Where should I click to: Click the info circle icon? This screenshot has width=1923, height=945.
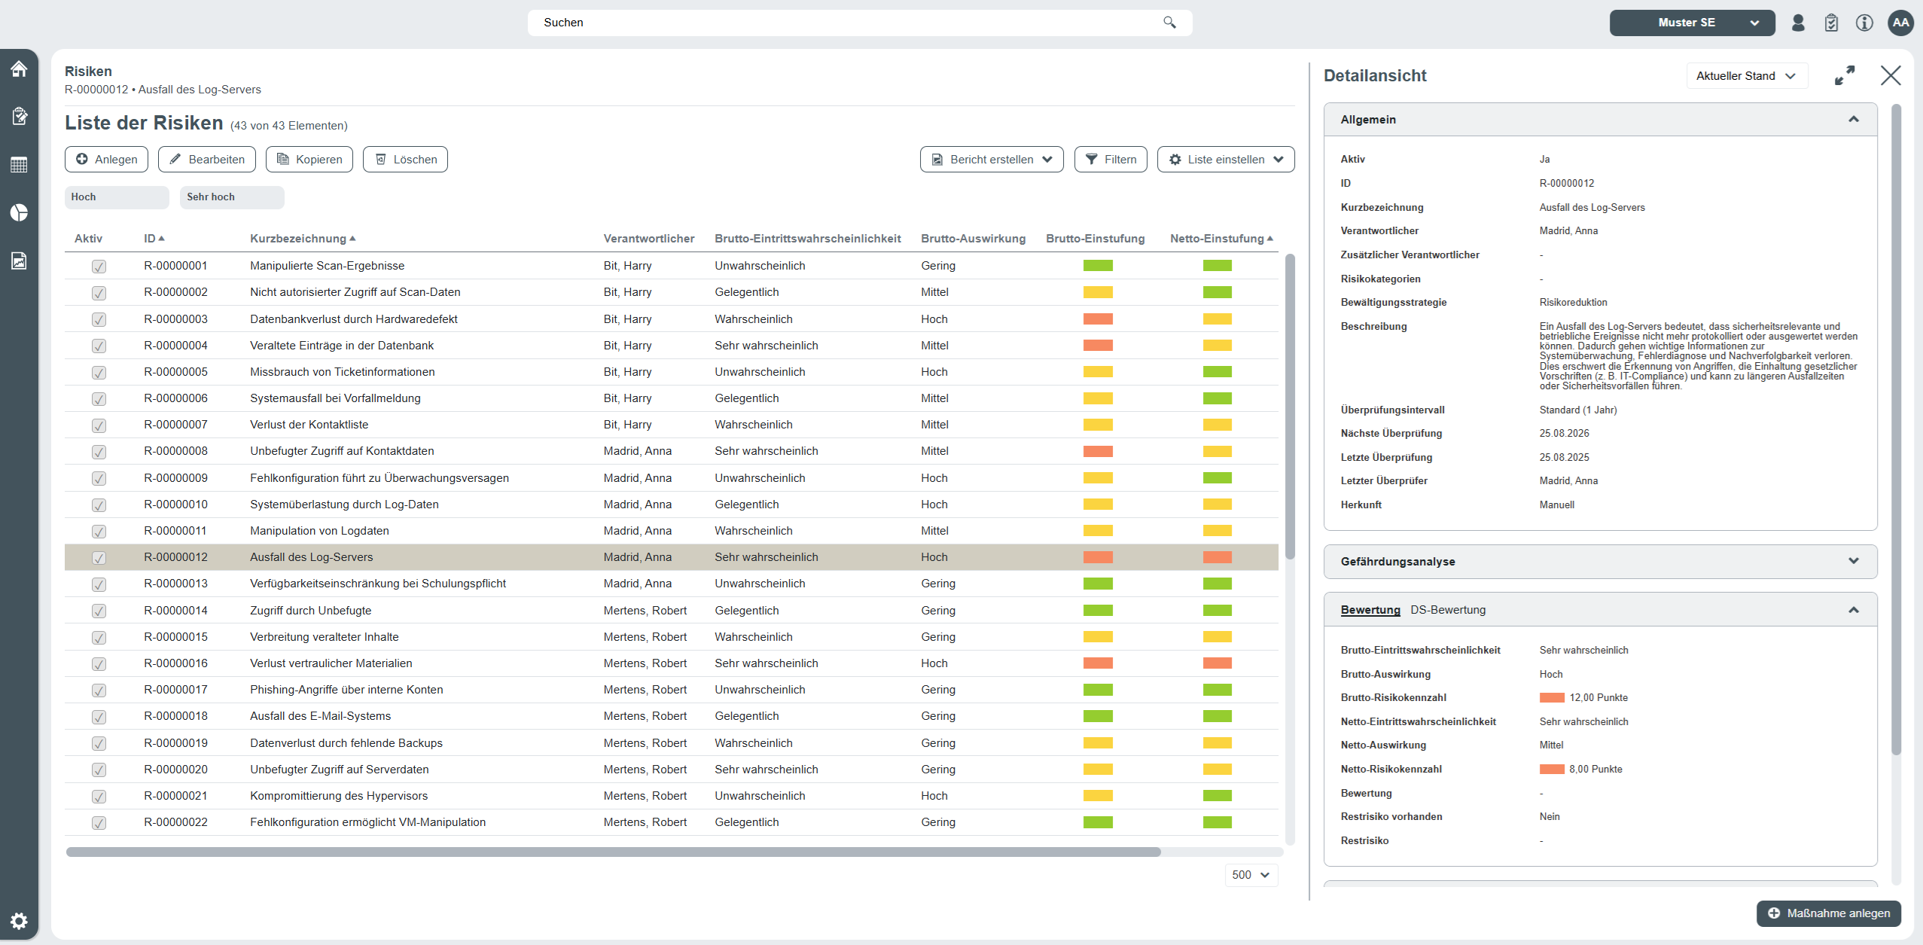1864,23
